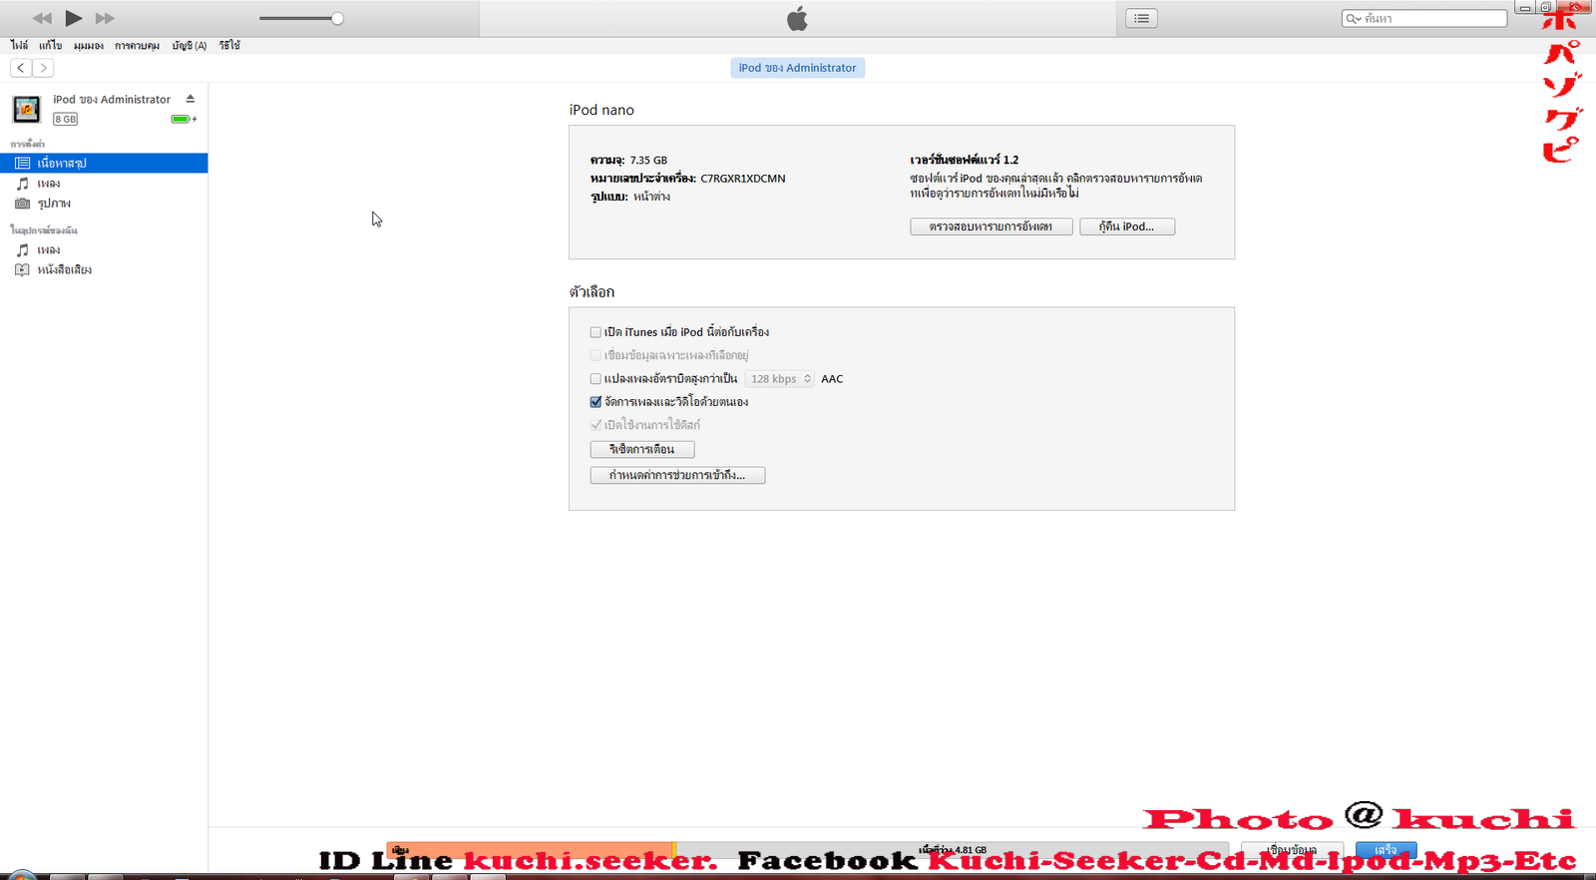Open the search magnifier options dropdown
Screen dimensions: 1596x880
point(1354,18)
